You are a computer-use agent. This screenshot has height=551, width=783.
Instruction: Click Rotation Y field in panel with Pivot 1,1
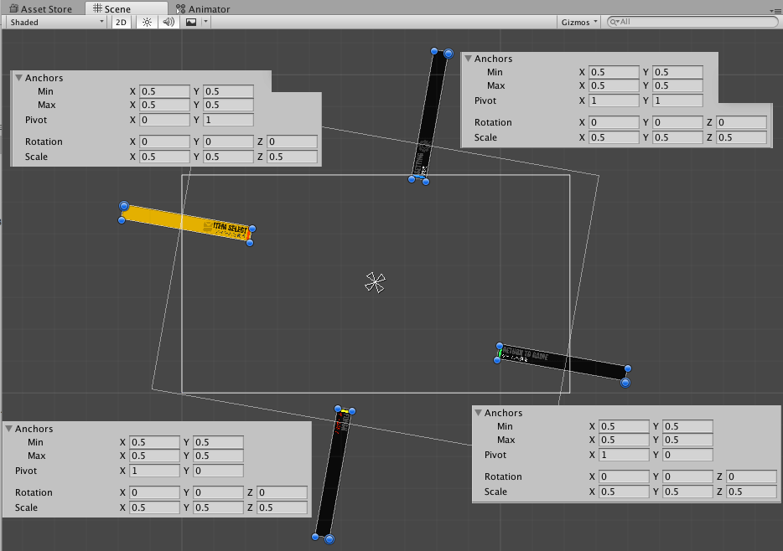tap(677, 122)
